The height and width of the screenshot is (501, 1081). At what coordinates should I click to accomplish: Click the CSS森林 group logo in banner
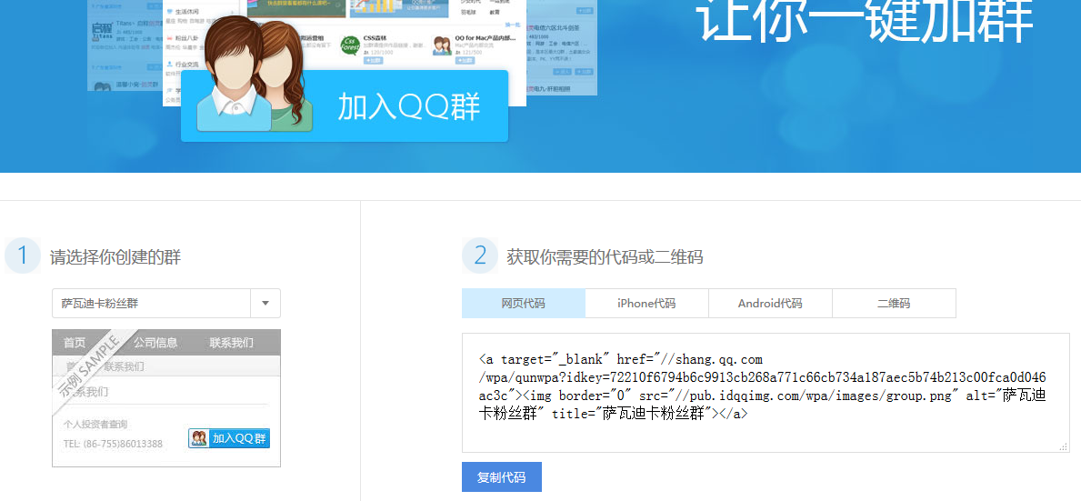(x=350, y=46)
